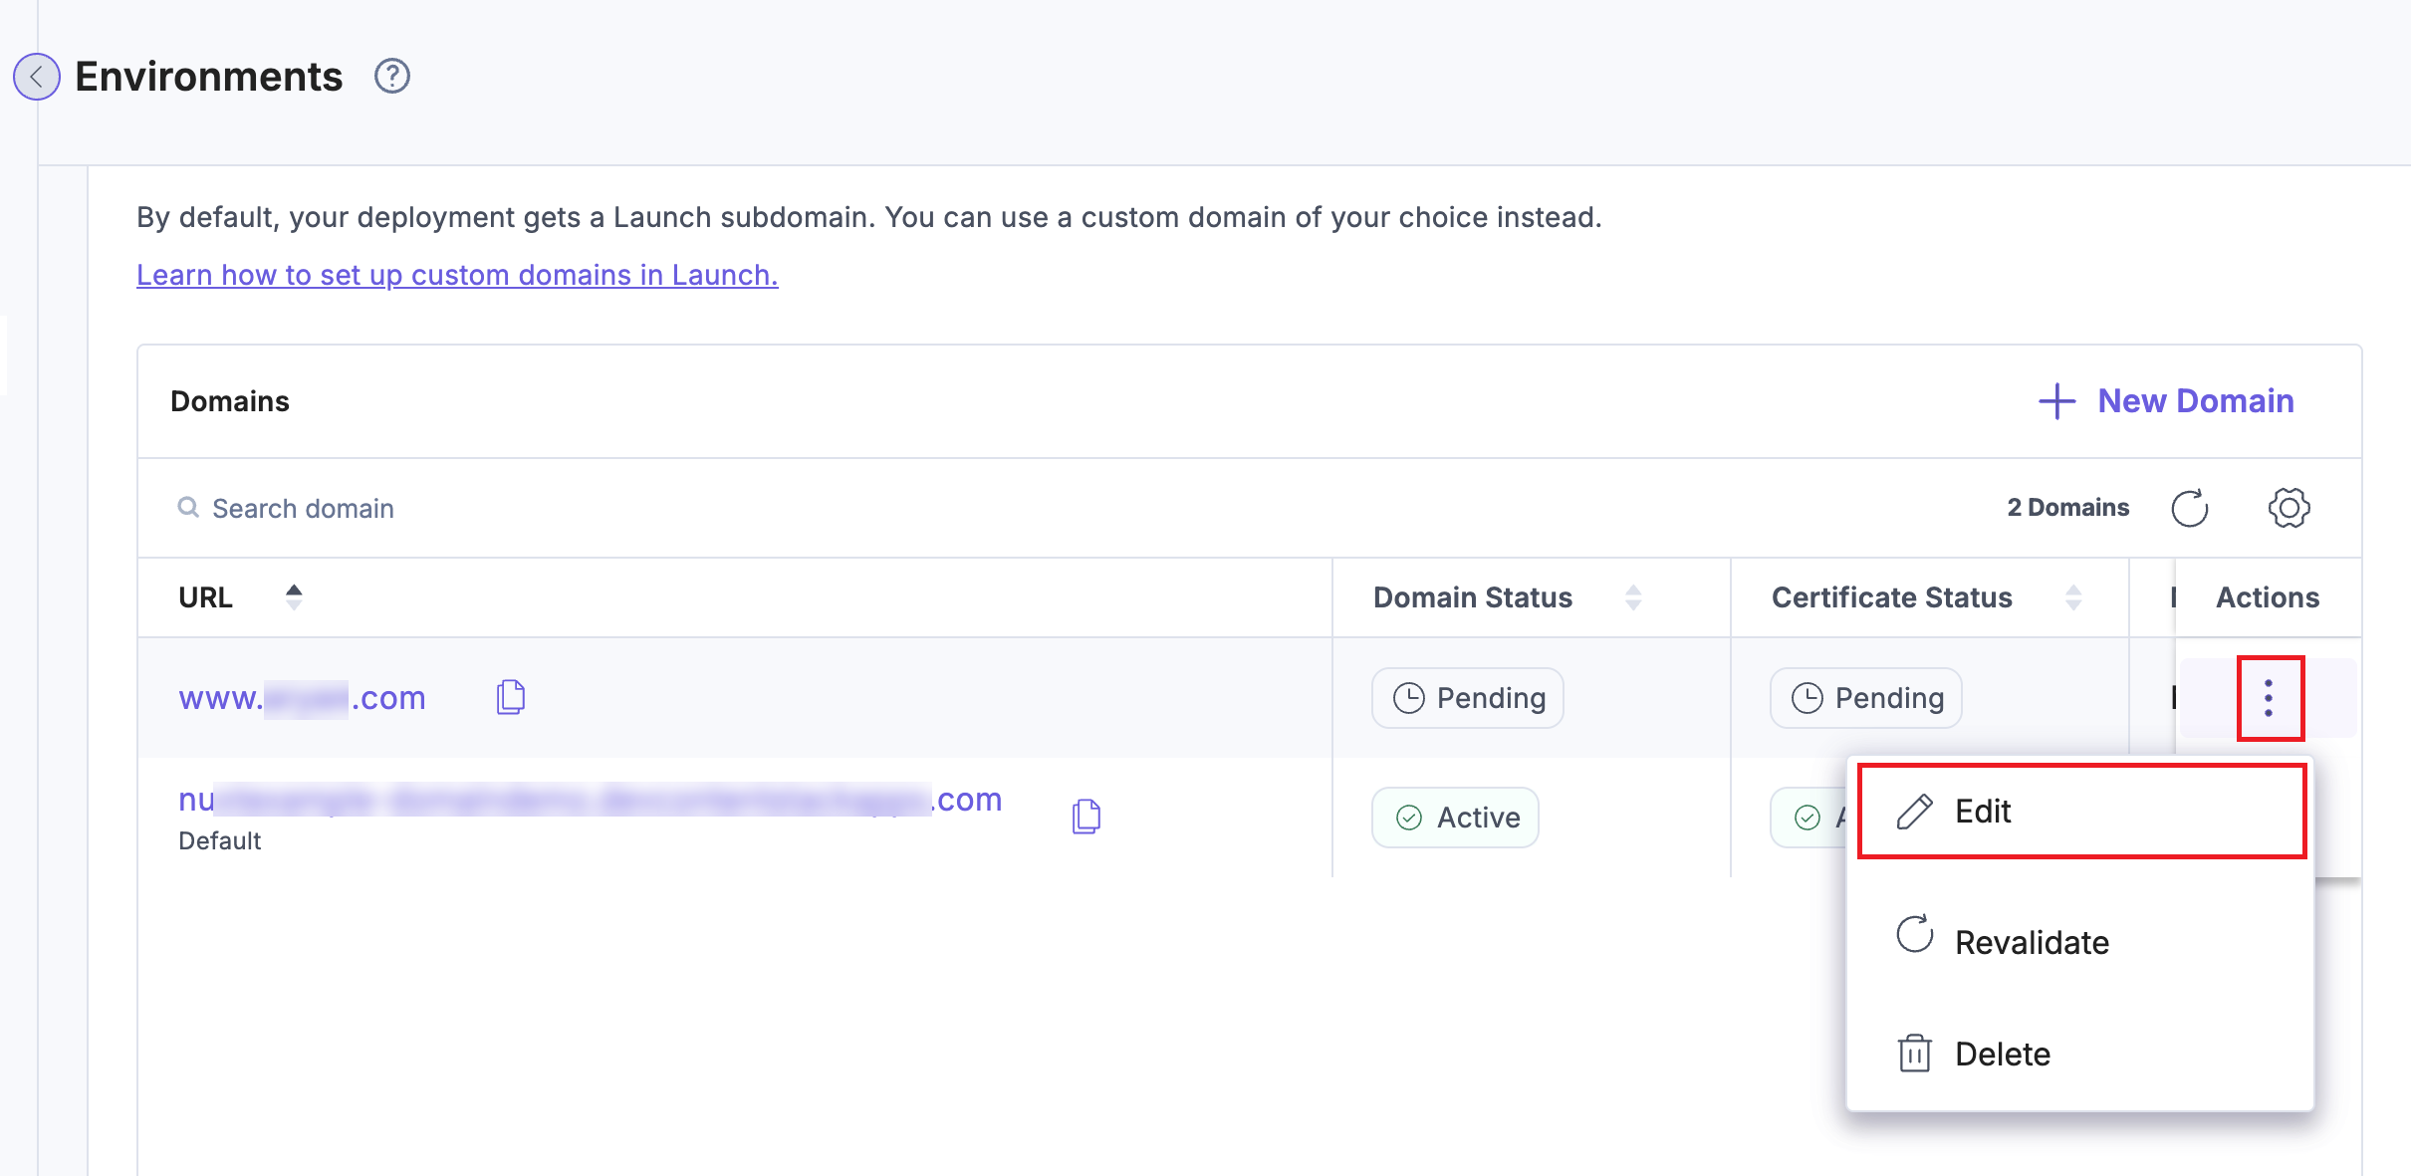Open the table settings gear icon
The width and height of the screenshot is (2411, 1176).
(x=2288, y=507)
